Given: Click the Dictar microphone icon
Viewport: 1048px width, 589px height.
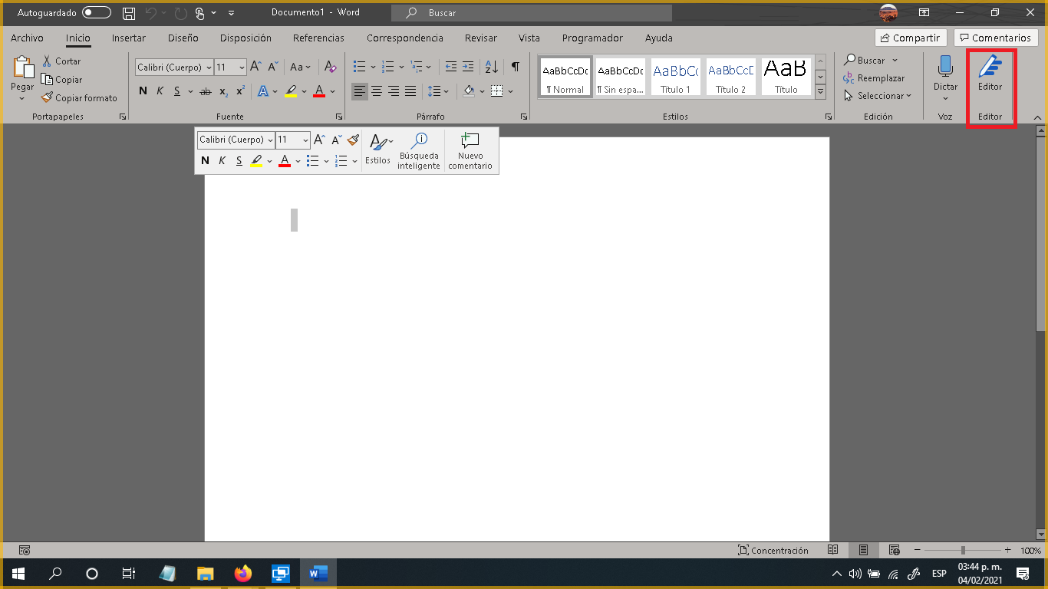Looking at the screenshot, I should (945, 66).
